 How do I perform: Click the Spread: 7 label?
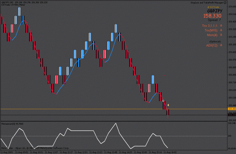point(214,20)
